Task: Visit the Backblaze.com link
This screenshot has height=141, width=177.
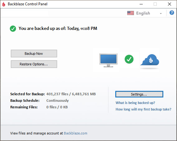Action: coord(75,133)
